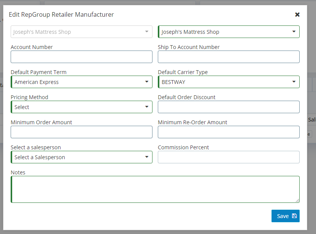Click the Notes label

pyautogui.click(x=18, y=172)
